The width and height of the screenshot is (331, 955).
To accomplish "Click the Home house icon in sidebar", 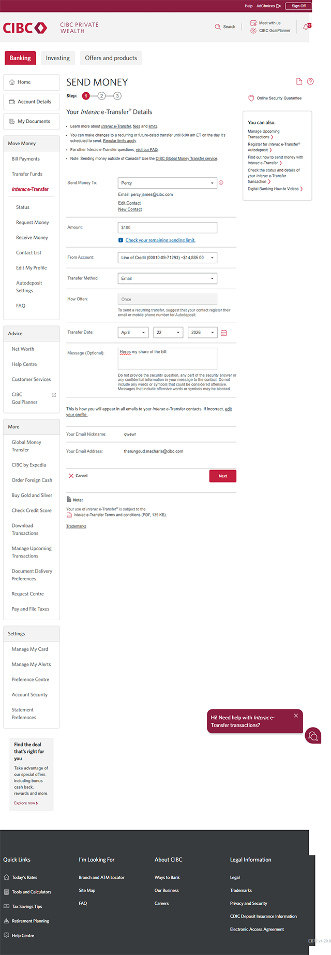I will [x=12, y=82].
